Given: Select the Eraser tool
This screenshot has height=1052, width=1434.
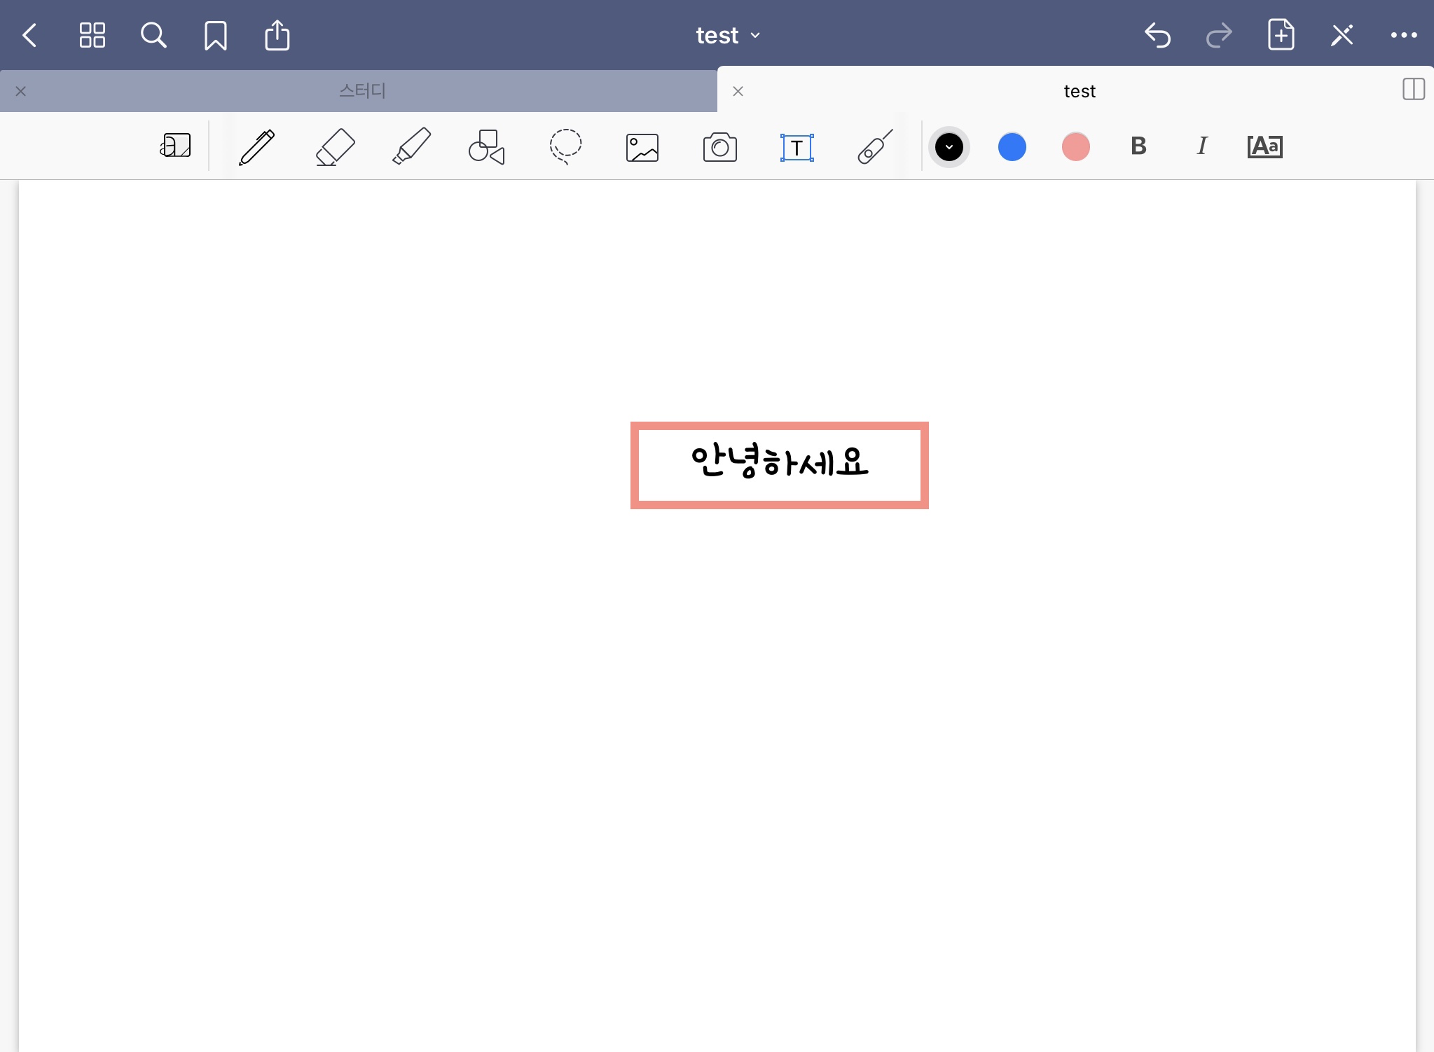Looking at the screenshot, I should (x=335, y=147).
